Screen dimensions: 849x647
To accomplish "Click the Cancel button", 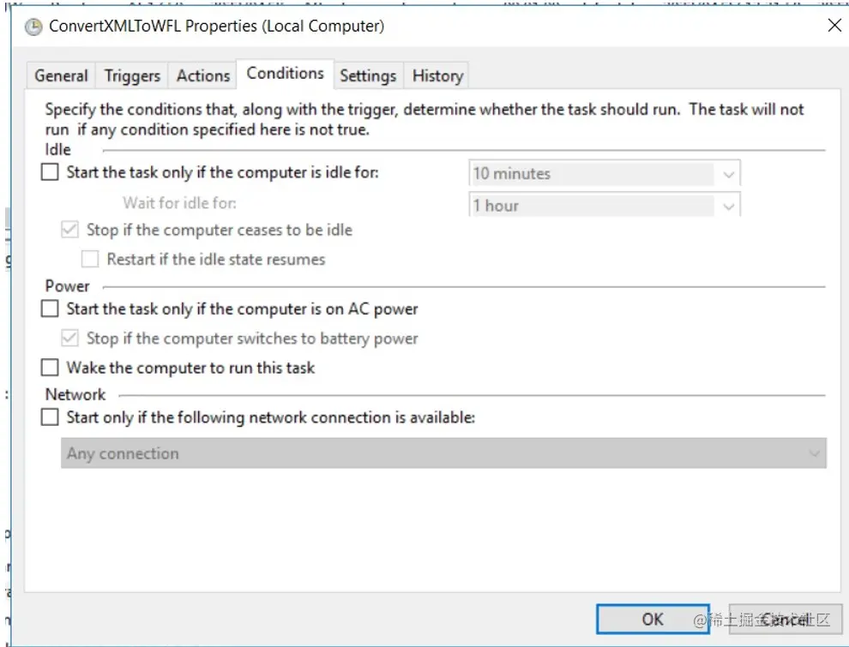I will (x=786, y=619).
